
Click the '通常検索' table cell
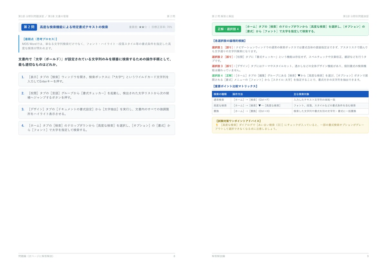(x=221, y=100)
